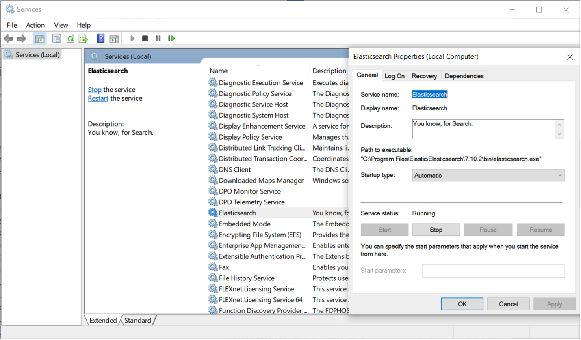Screen dimensions: 581x340
Task: Select the DNS Client service row
Action: tap(235, 169)
